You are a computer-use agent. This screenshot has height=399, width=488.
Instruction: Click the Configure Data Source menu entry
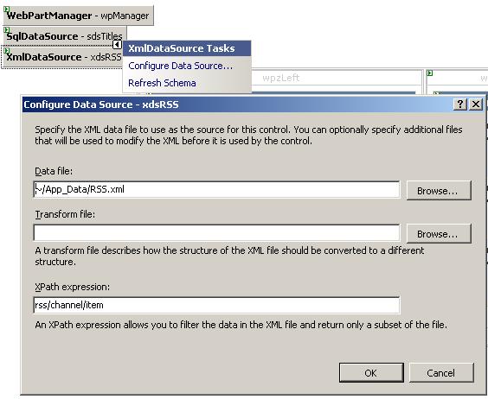pos(180,66)
